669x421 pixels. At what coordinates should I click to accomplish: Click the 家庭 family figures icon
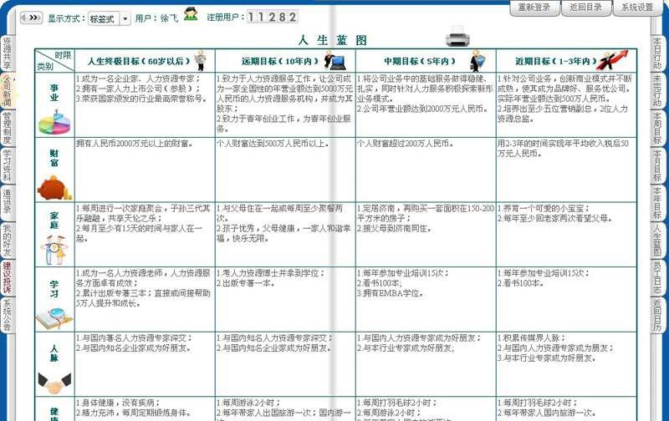tap(54, 250)
